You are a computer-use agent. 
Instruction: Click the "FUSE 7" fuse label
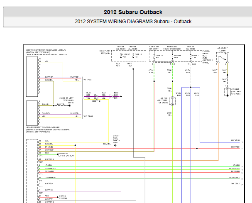point(196,56)
